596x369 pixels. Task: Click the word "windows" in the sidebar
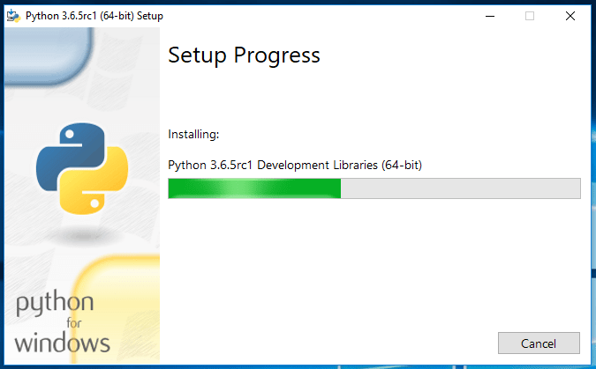tap(62, 343)
